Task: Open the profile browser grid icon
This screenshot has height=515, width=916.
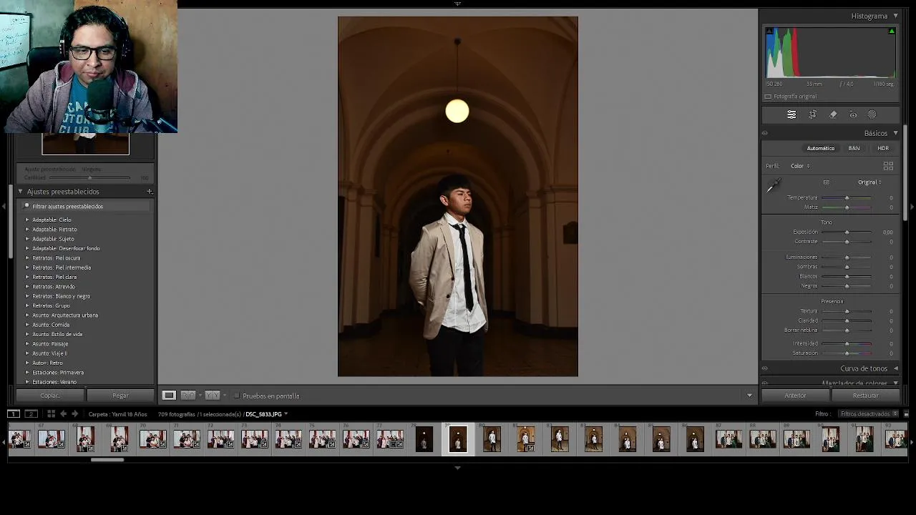Action: 888,166
